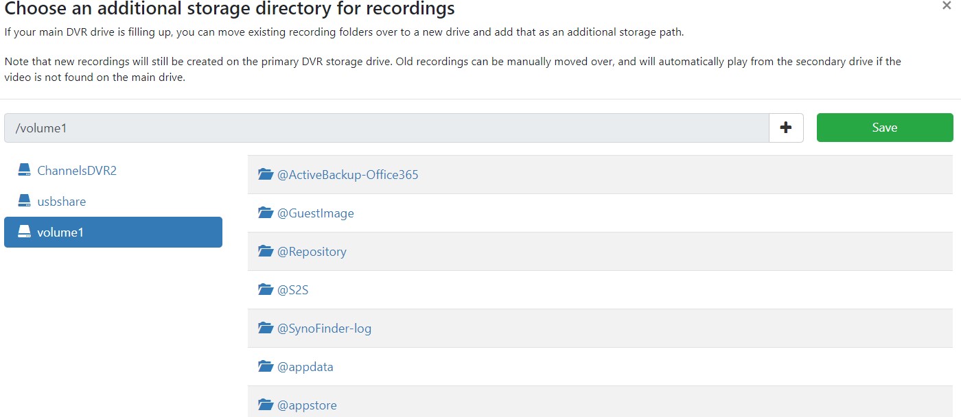961x417 pixels.
Task: Click the usbshare drive icon
Action: pos(25,201)
